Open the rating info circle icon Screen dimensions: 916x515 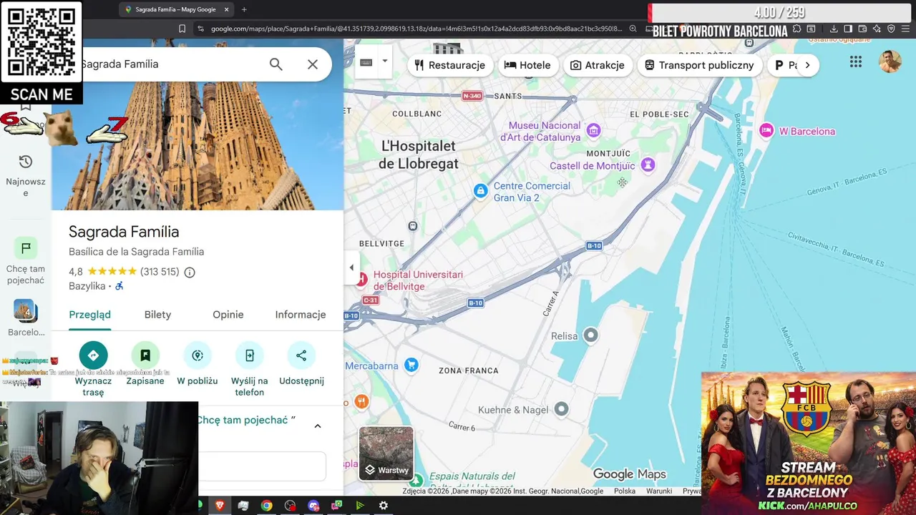pos(190,272)
